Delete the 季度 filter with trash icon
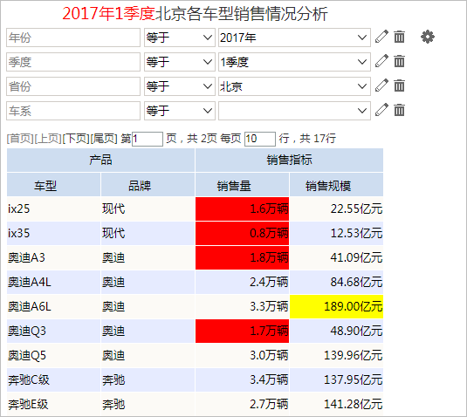Viewport: 467px width, 417px height. coord(399,61)
